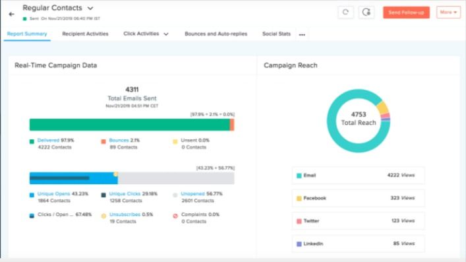Click the Unsubscribes circle icon

[x=103, y=216]
